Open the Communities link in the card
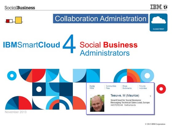The height and width of the screenshot is (129, 172). click(111, 86)
